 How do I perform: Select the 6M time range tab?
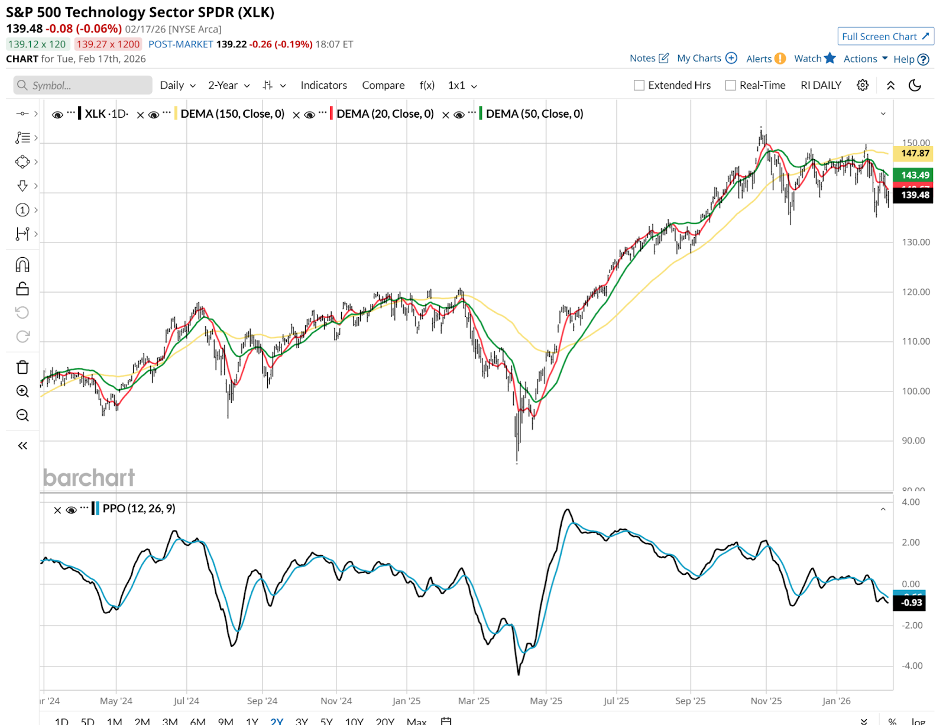click(x=197, y=721)
